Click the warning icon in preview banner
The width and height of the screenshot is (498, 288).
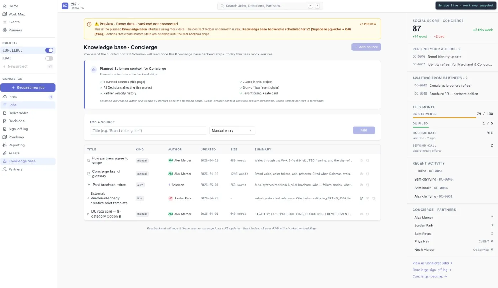click(x=89, y=24)
